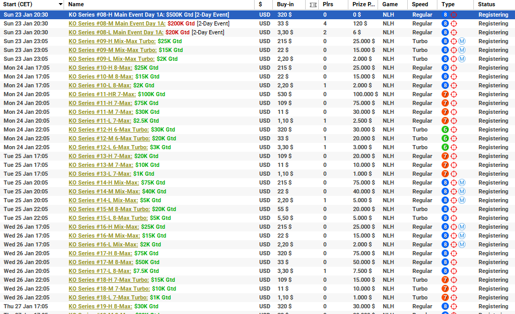Click orange 7 icon in #18-H Turbo row
The width and height of the screenshot is (515, 314).
(x=445, y=280)
